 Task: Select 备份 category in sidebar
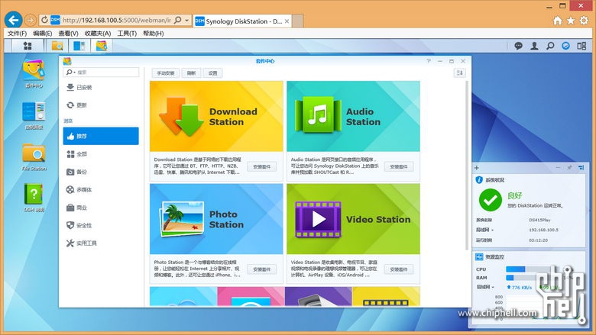tap(101, 172)
